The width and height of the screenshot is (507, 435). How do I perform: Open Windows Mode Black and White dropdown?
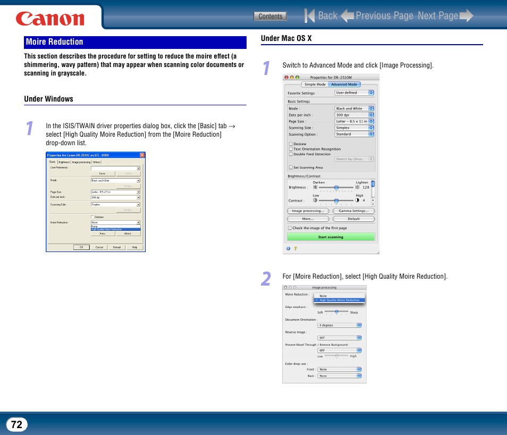115,181
